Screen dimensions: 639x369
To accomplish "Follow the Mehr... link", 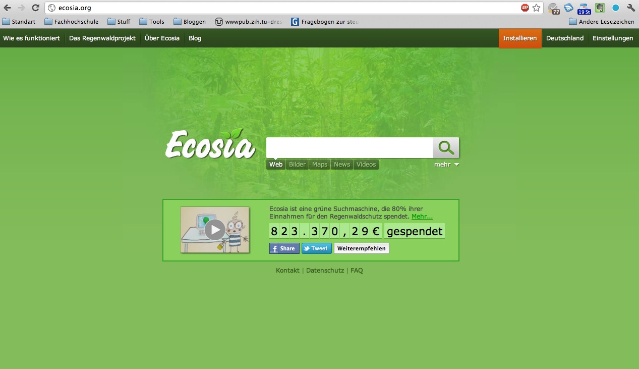I will pos(422,217).
